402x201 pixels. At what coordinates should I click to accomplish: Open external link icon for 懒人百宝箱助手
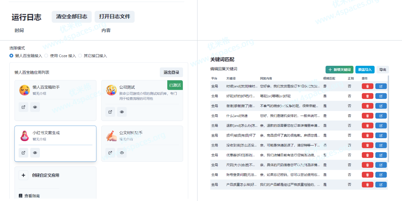(23, 107)
